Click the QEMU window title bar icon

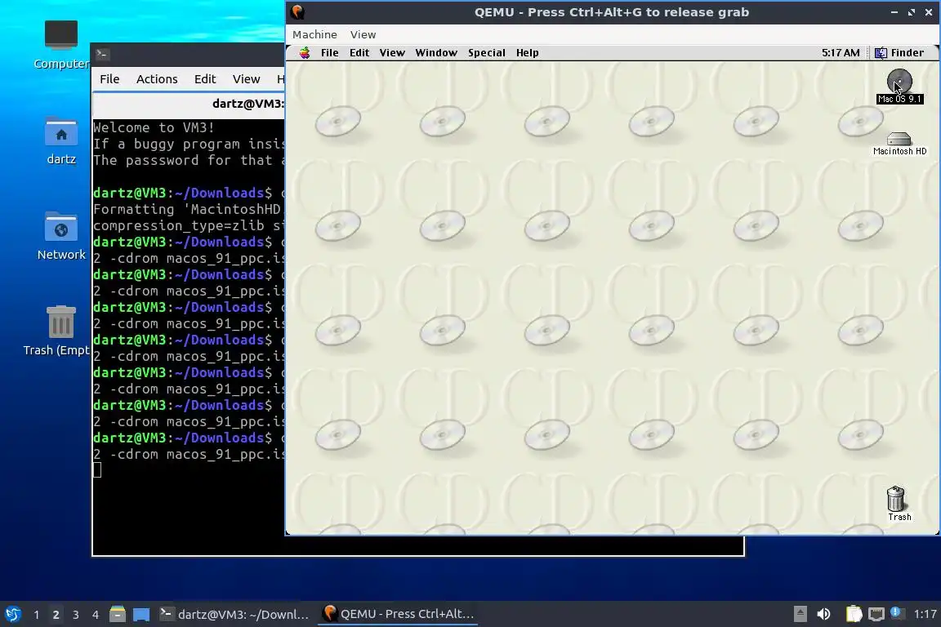(297, 12)
